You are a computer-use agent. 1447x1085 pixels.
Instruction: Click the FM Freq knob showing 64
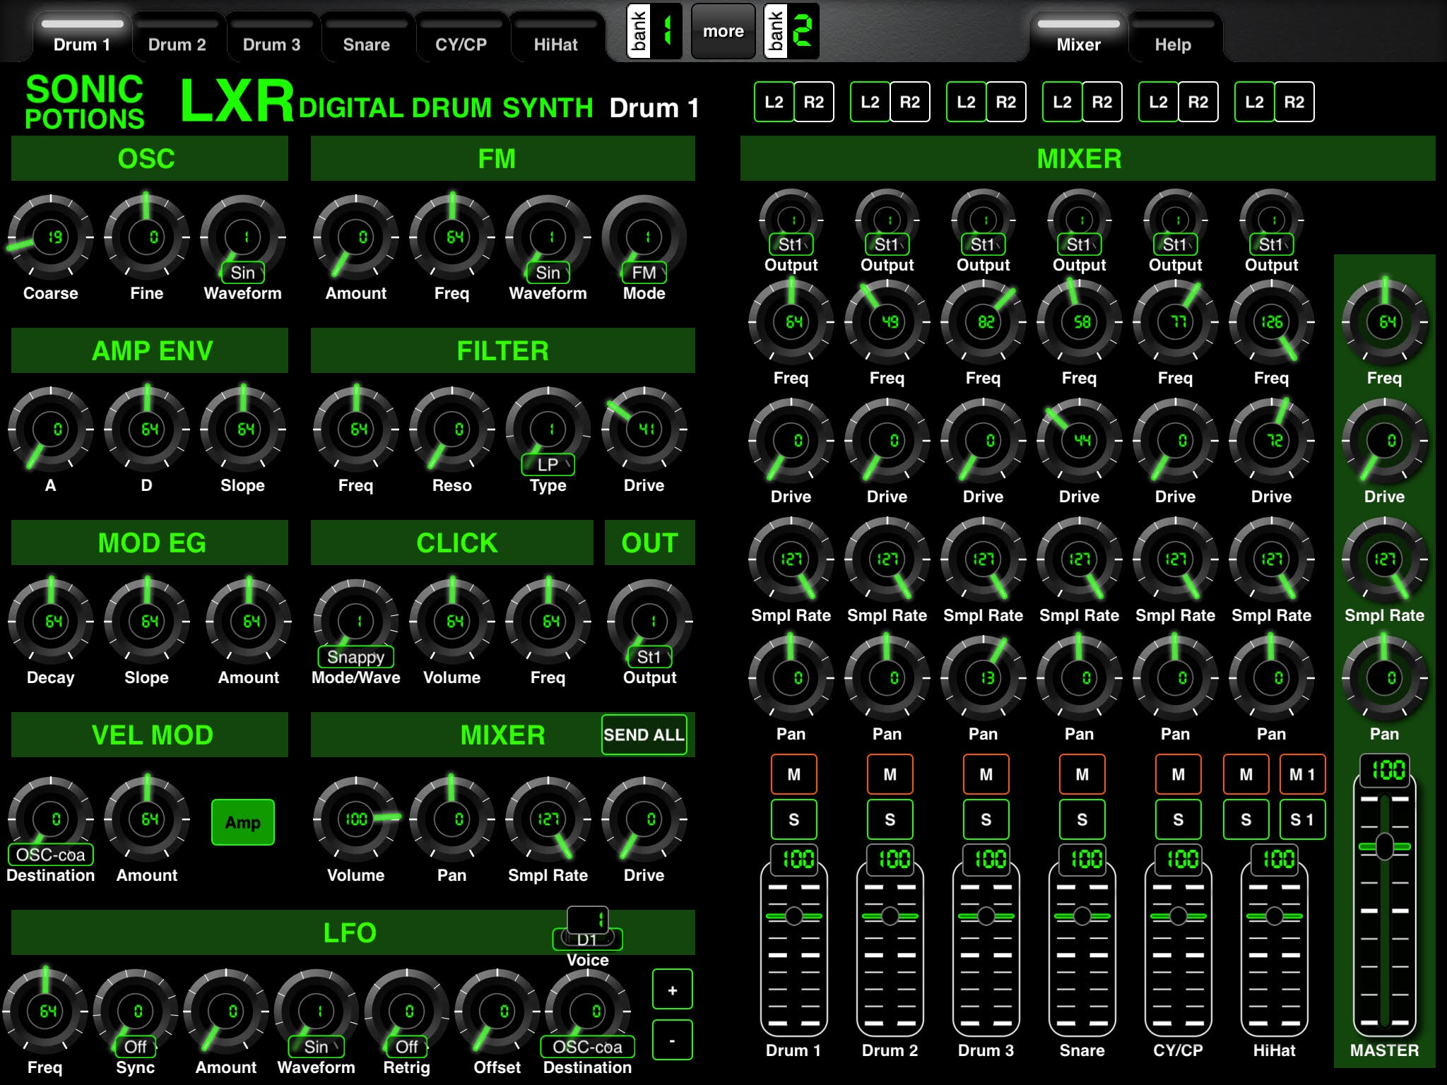click(x=452, y=237)
